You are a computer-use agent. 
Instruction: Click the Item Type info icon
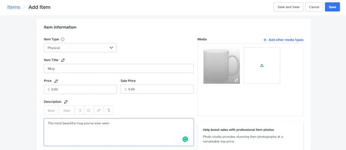[63, 39]
